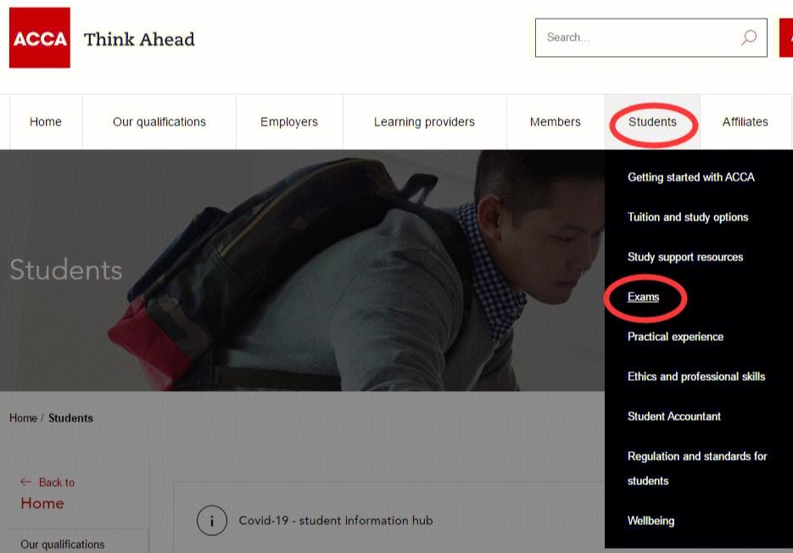Expand the Students navigation menu
The image size is (793, 553).
pos(652,122)
